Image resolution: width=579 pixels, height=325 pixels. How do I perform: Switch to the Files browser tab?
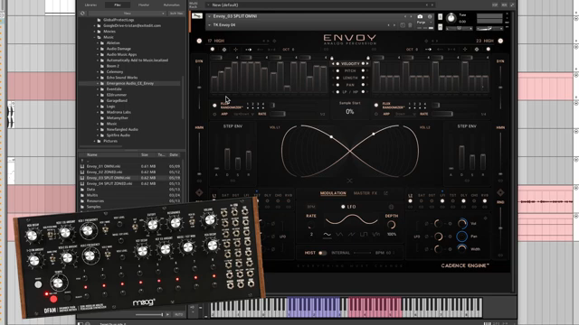coord(118,5)
